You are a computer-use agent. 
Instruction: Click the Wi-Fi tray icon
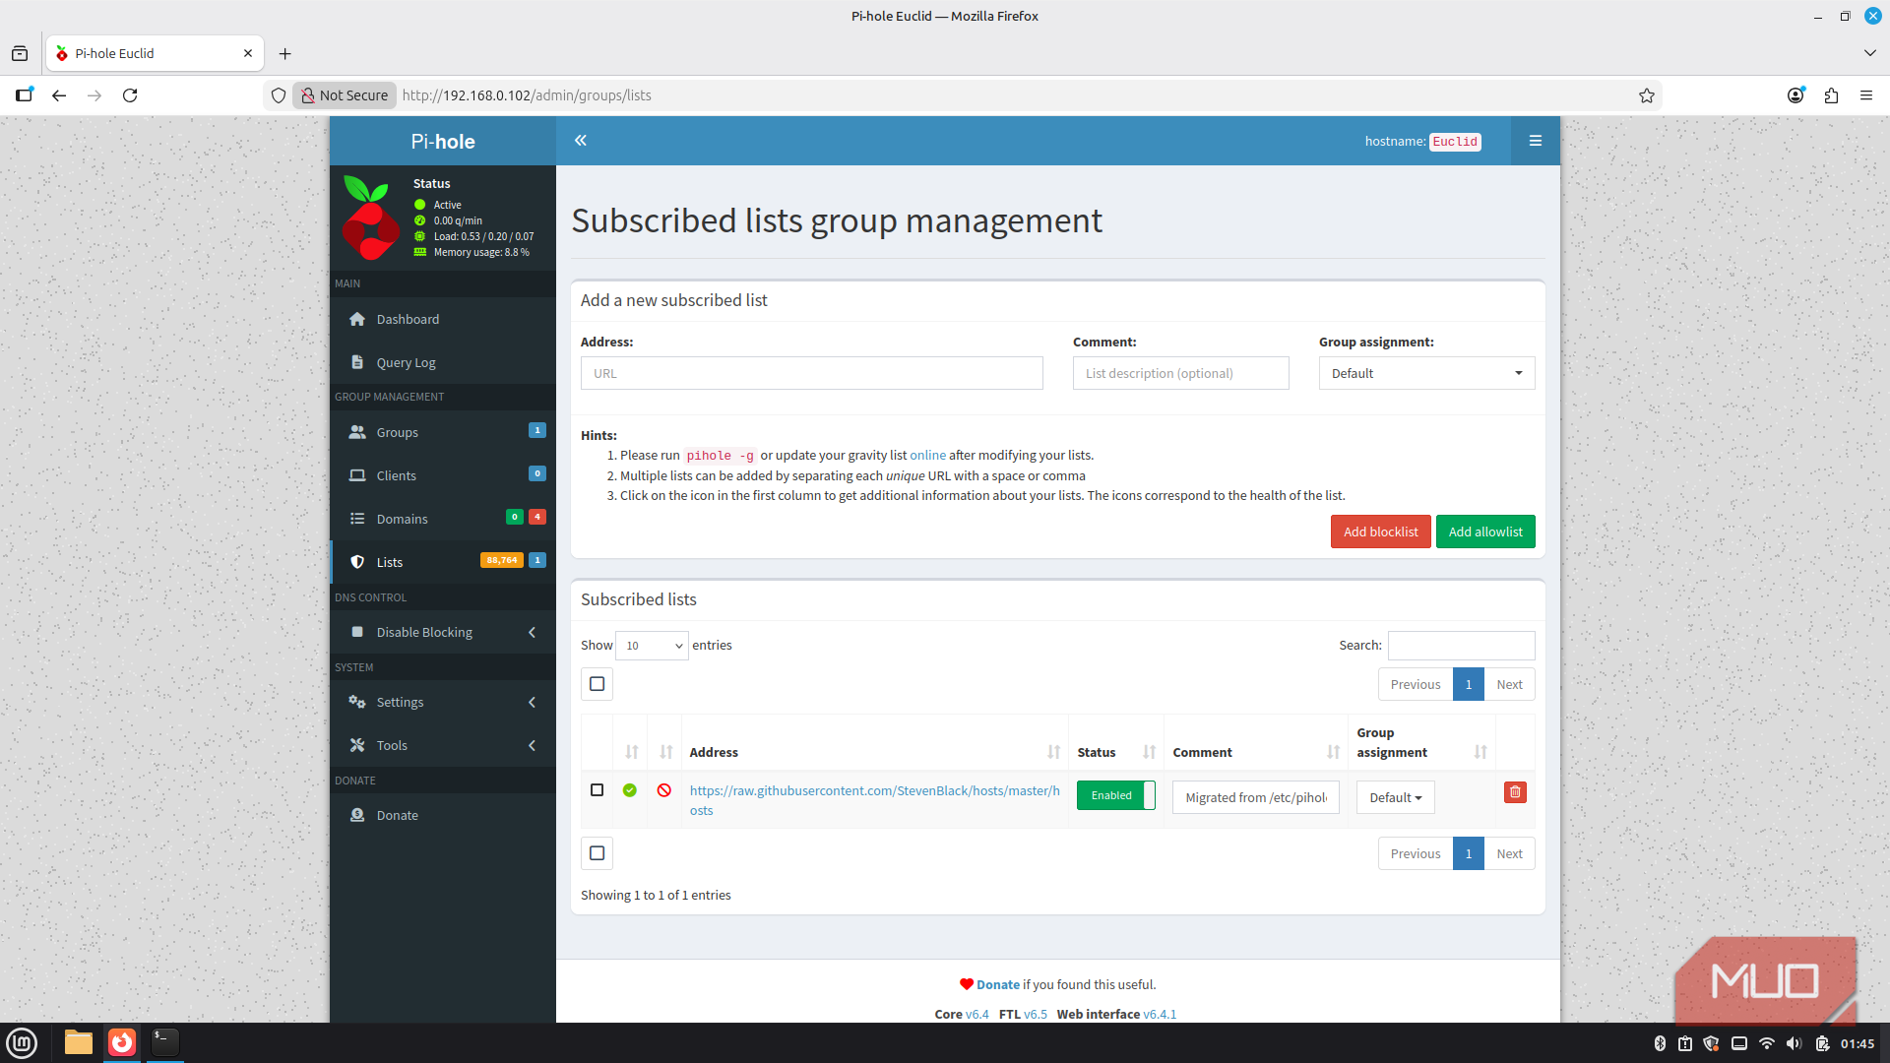click(x=1767, y=1043)
